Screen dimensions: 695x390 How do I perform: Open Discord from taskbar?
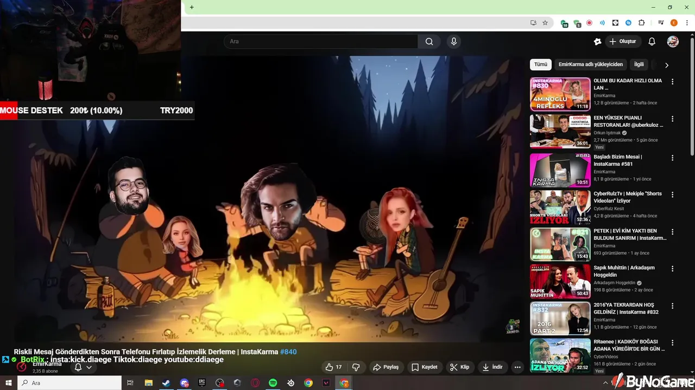(x=184, y=383)
